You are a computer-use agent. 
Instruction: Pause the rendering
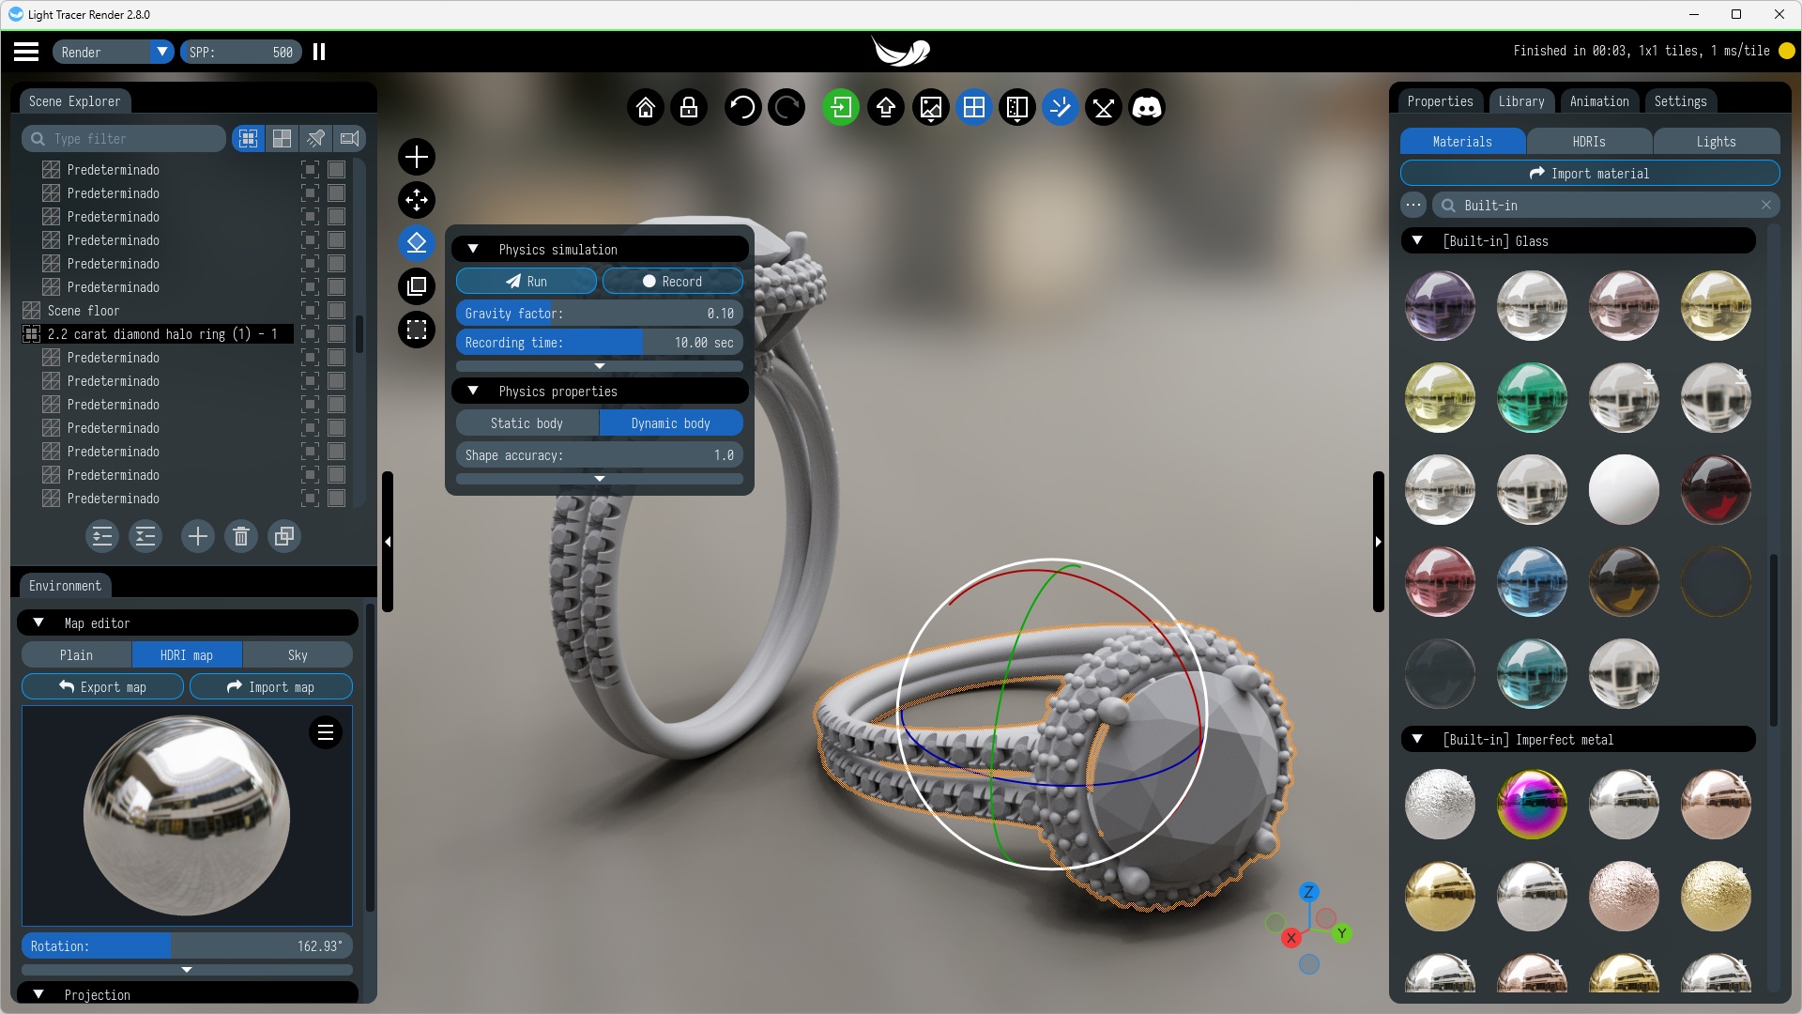(319, 52)
